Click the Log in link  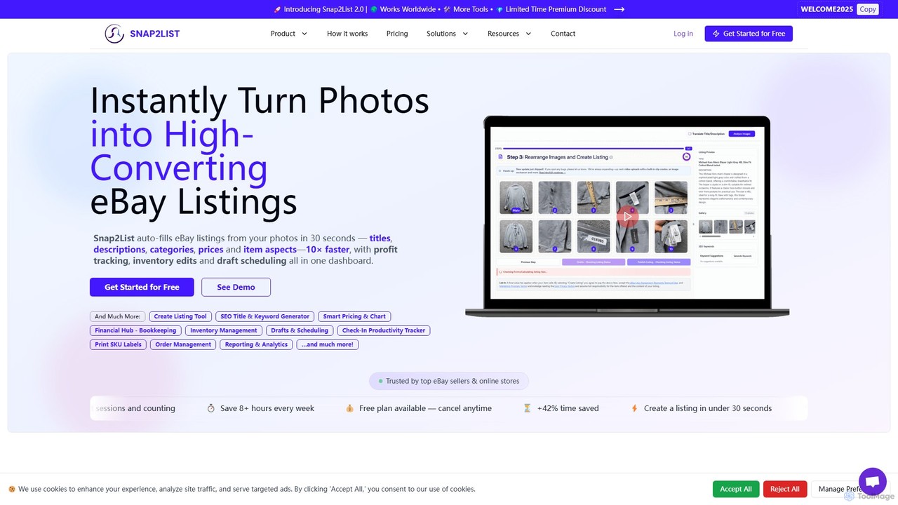tap(683, 34)
